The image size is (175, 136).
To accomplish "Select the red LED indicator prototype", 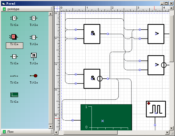I will (34, 76).
